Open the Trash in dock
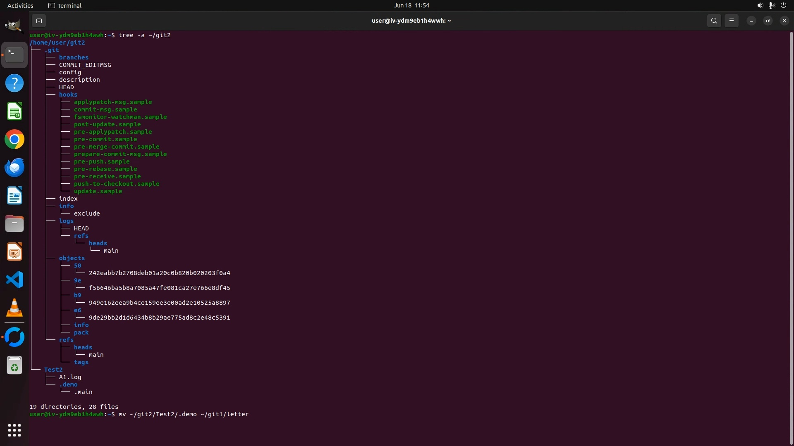The height and width of the screenshot is (446, 794). (x=14, y=366)
